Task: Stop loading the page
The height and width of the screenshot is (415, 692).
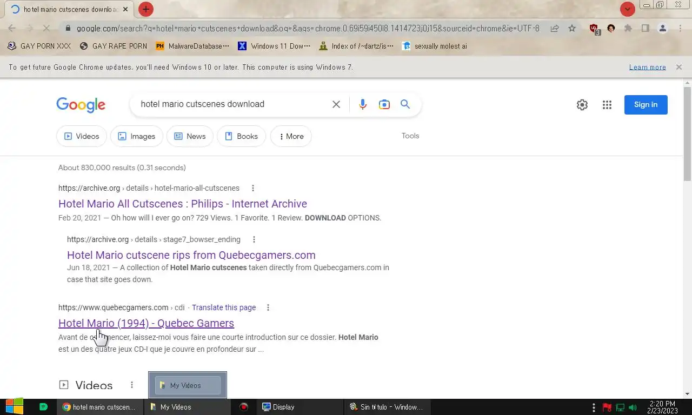Action: click(46, 29)
